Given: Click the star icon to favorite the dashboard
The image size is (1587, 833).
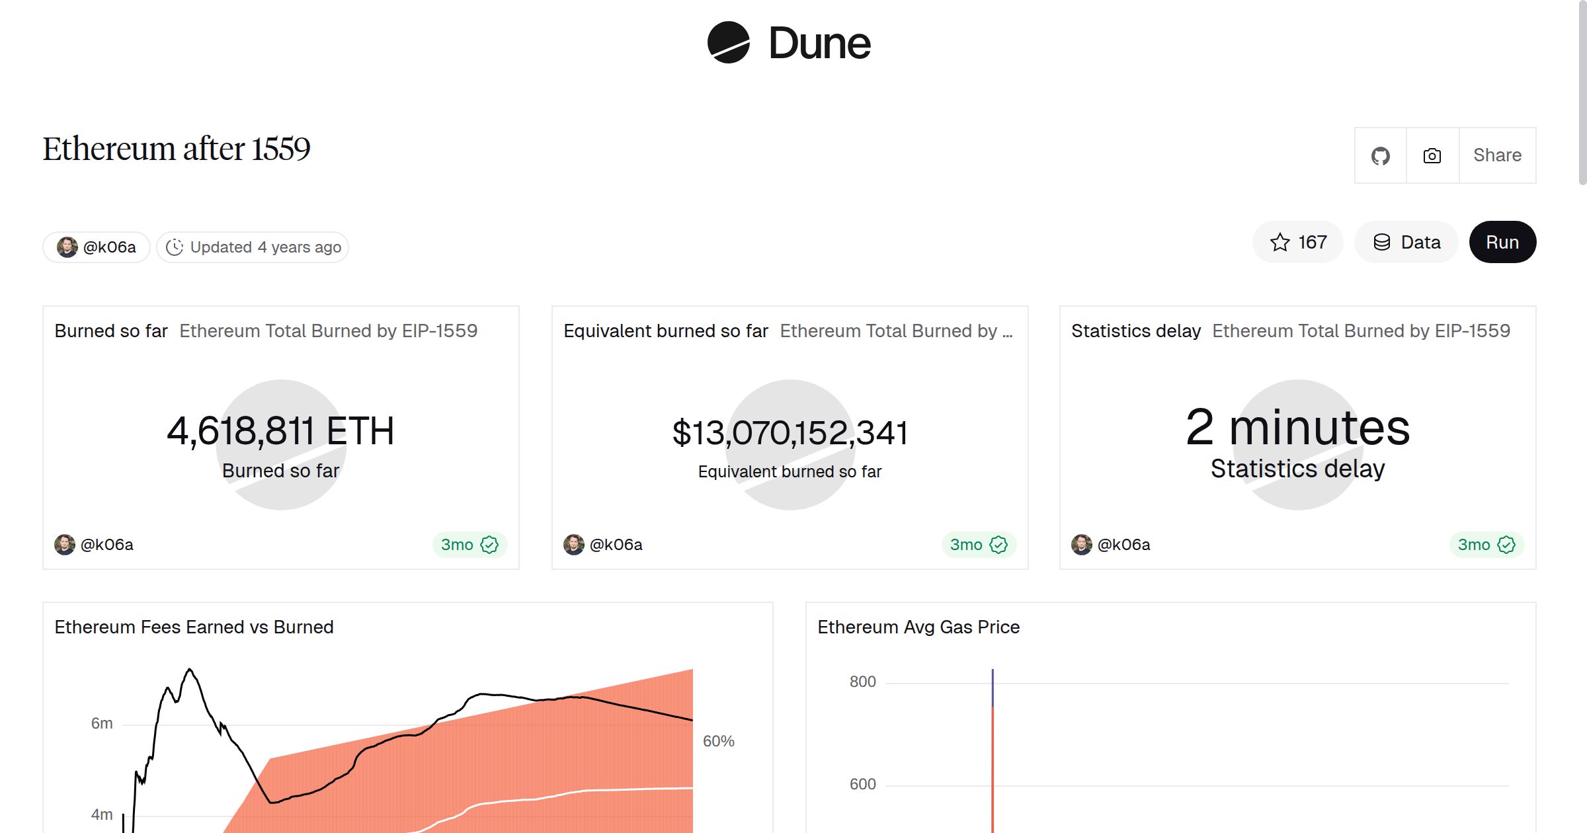Looking at the screenshot, I should pyautogui.click(x=1280, y=242).
